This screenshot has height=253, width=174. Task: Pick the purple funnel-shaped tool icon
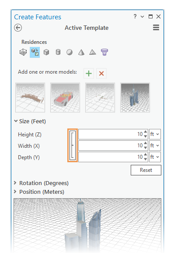click(x=104, y=52)
